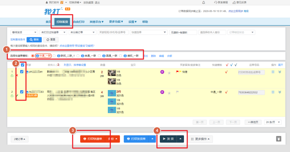290x152 pixels.
Task: Click the 我打 logo
Action: click(x=53, y=11)
